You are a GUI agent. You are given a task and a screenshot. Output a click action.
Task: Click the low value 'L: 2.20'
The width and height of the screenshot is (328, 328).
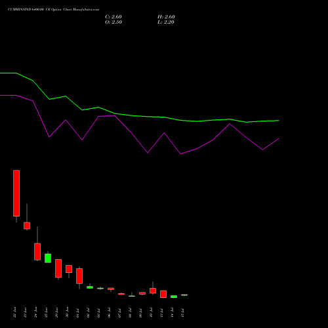166,22
